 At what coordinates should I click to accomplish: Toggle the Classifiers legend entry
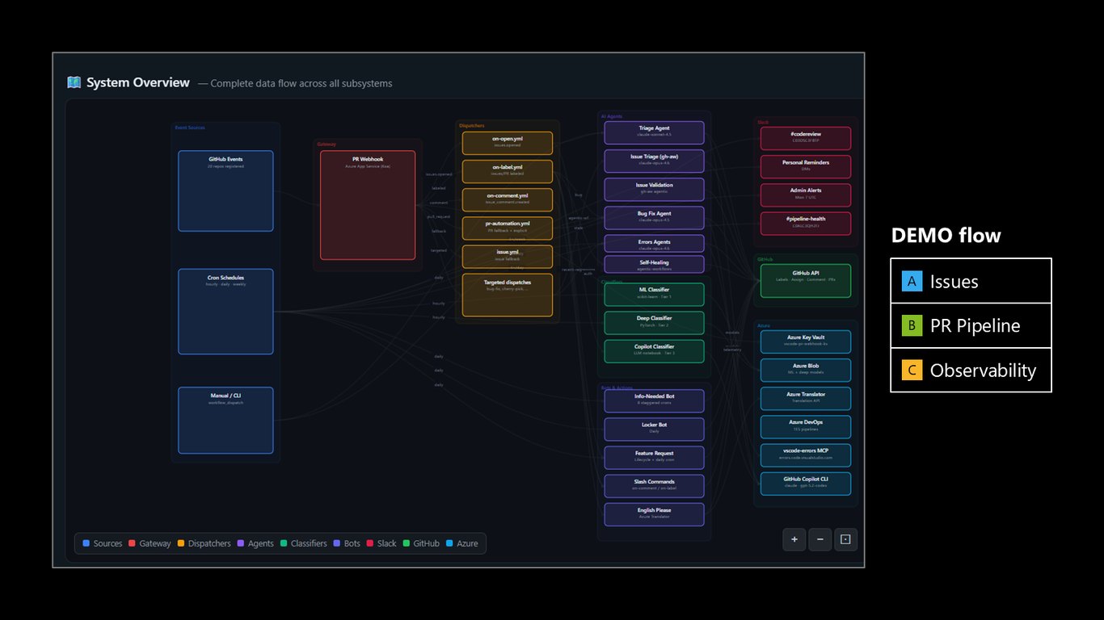pos(303,543)
